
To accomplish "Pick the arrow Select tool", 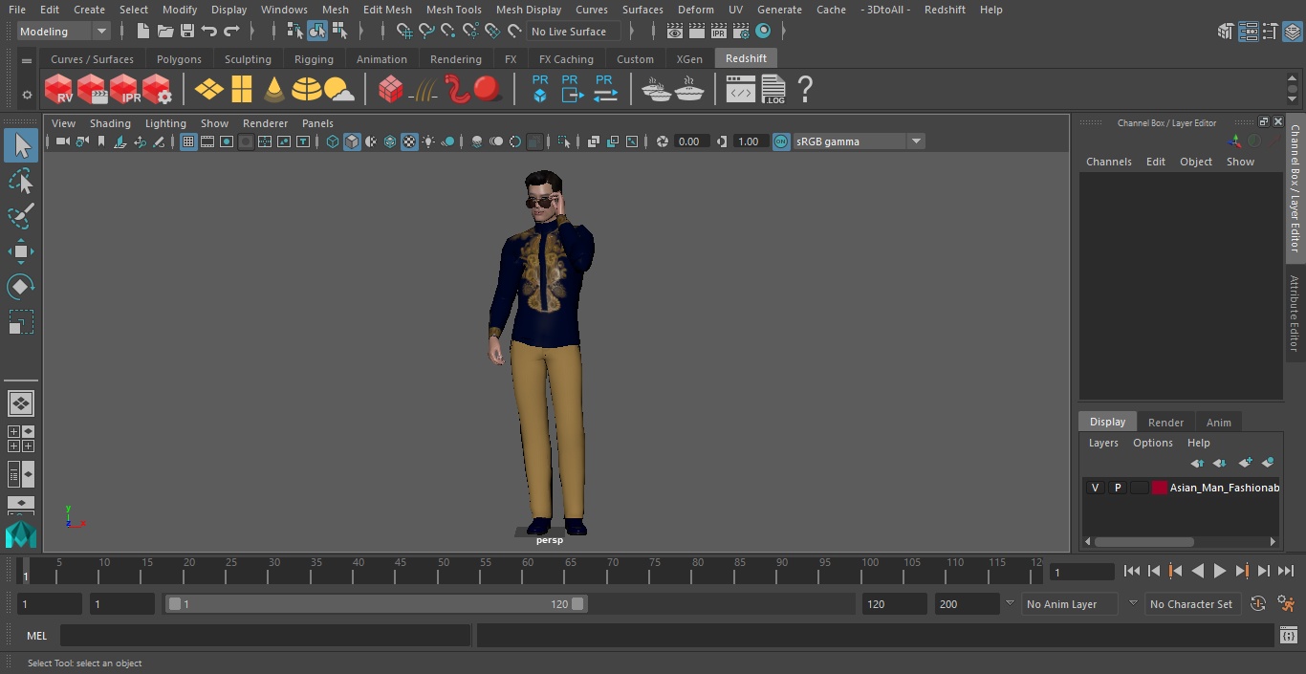I will tap(21, 145).
